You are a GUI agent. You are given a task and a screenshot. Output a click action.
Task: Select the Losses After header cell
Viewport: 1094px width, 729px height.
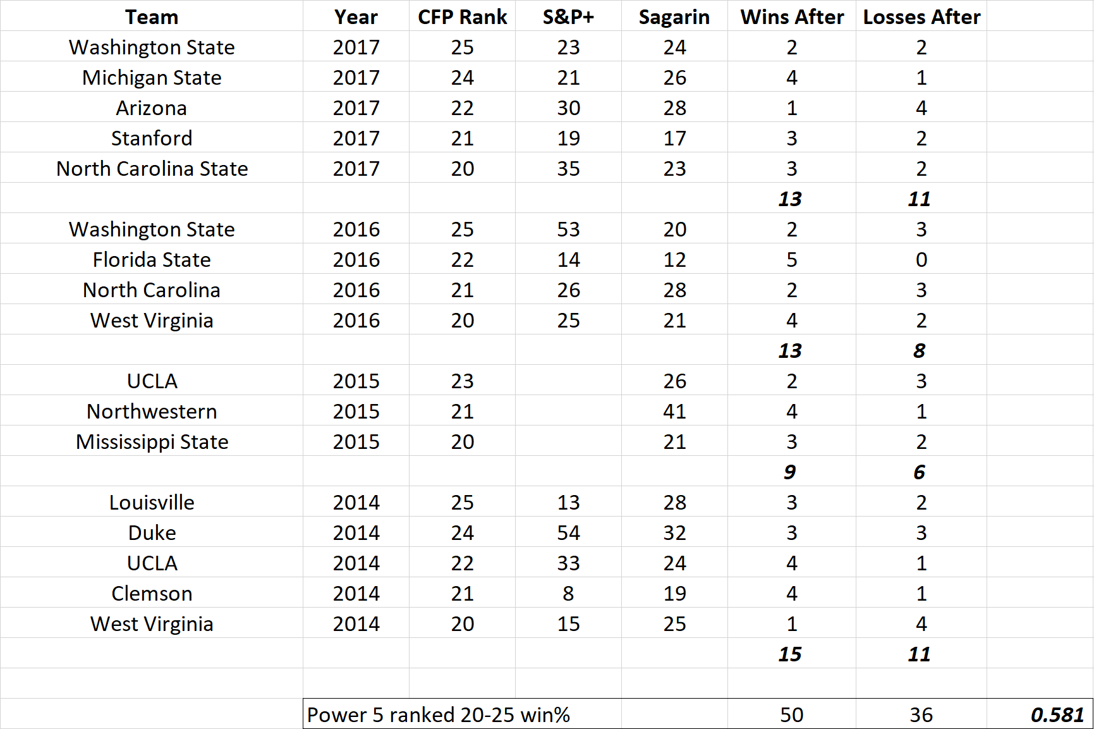point(921,16)
